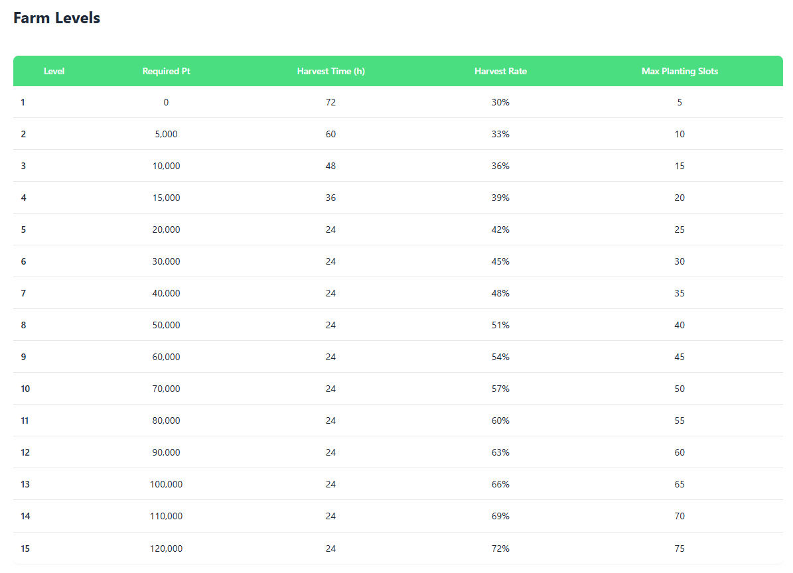The width and height of the screenshot is (793, 573).
Task: Select the 100,000 required points cell
Action: click(x=167, y=484)
